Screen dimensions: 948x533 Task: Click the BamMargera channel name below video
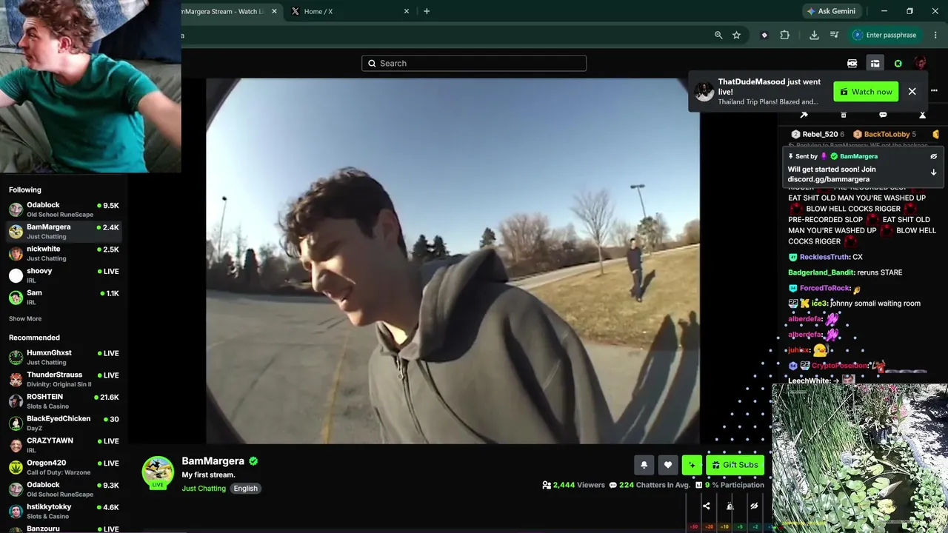[x=213, y=461]
